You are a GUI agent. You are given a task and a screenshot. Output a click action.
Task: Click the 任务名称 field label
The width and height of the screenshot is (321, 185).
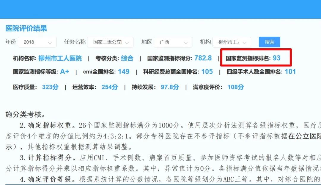coord(75,42)
